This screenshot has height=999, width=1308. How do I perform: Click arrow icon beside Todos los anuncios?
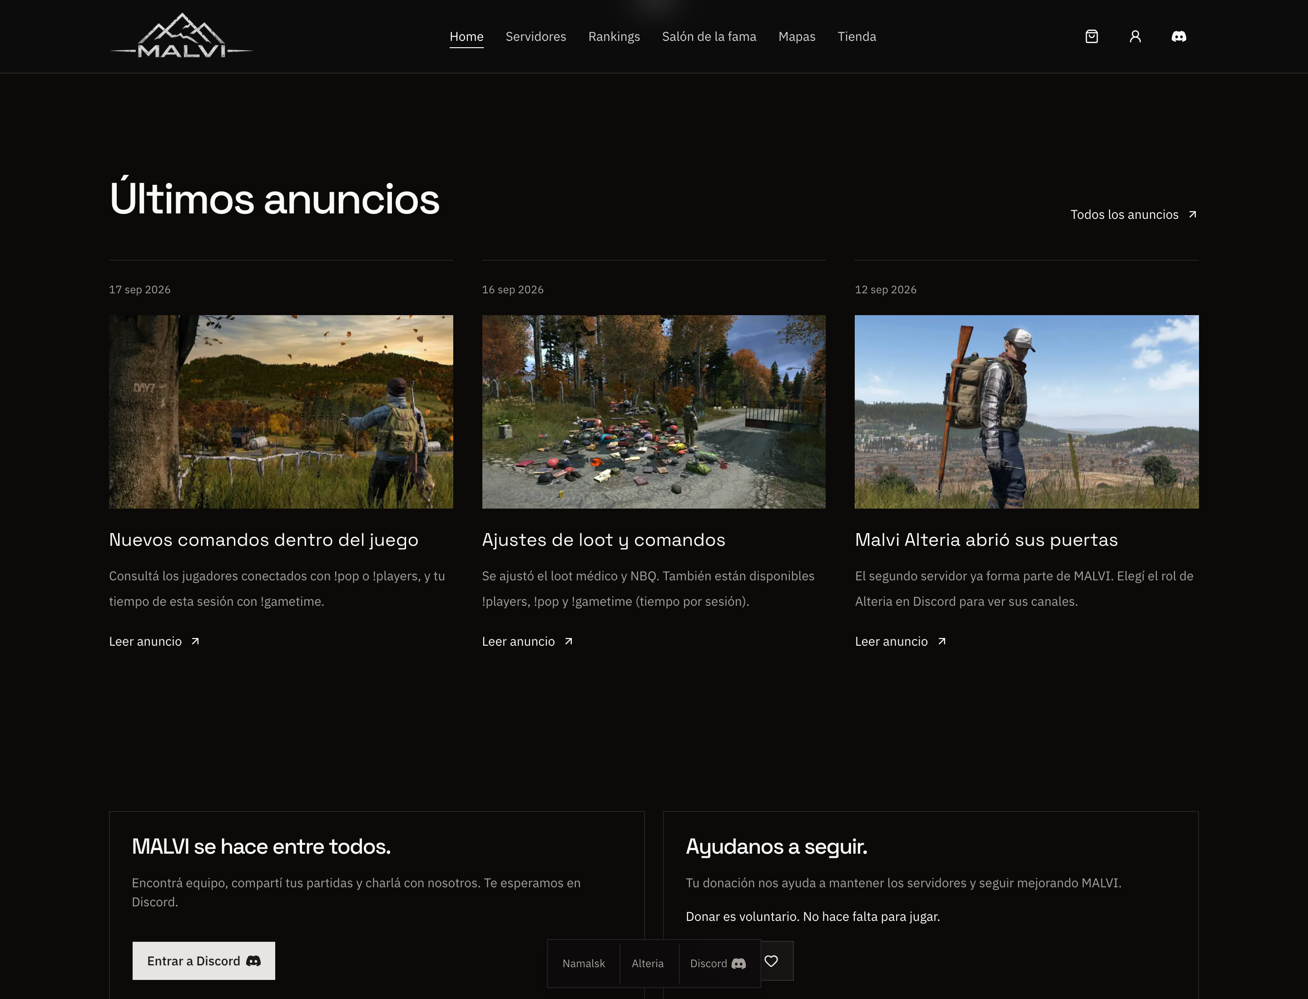[1192, 215]
